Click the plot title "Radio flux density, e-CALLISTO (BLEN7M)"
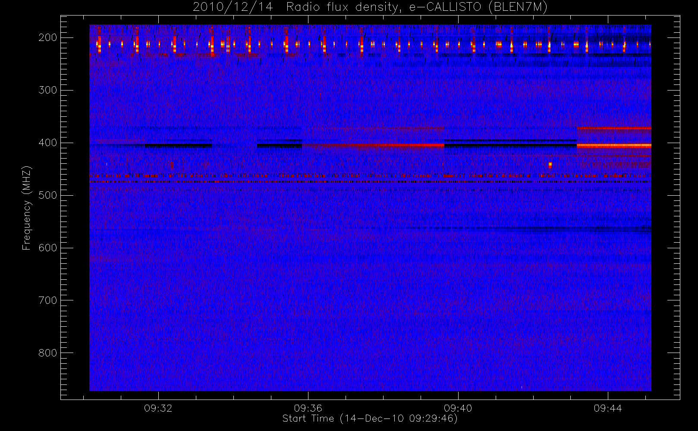The height and width of the screenshot is (431, 698). (417, 7)
